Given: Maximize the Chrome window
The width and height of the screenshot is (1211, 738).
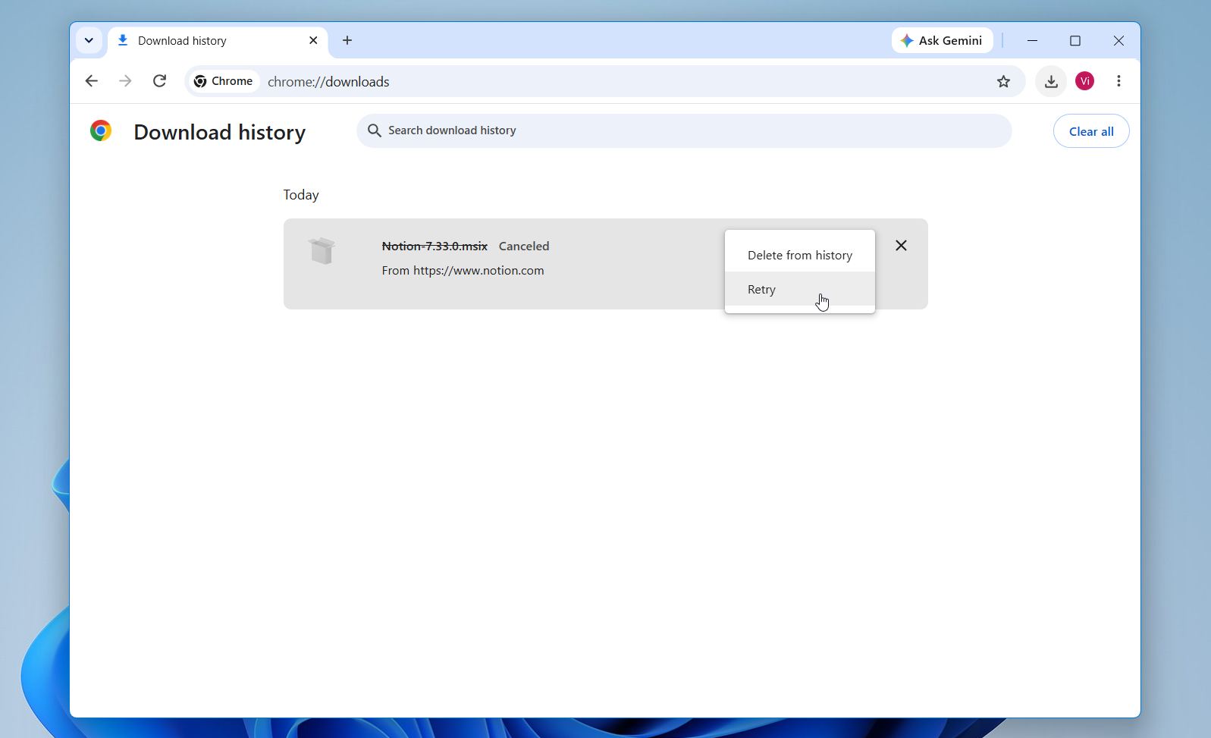Looking at the screenshot, I should [1075, 41].
